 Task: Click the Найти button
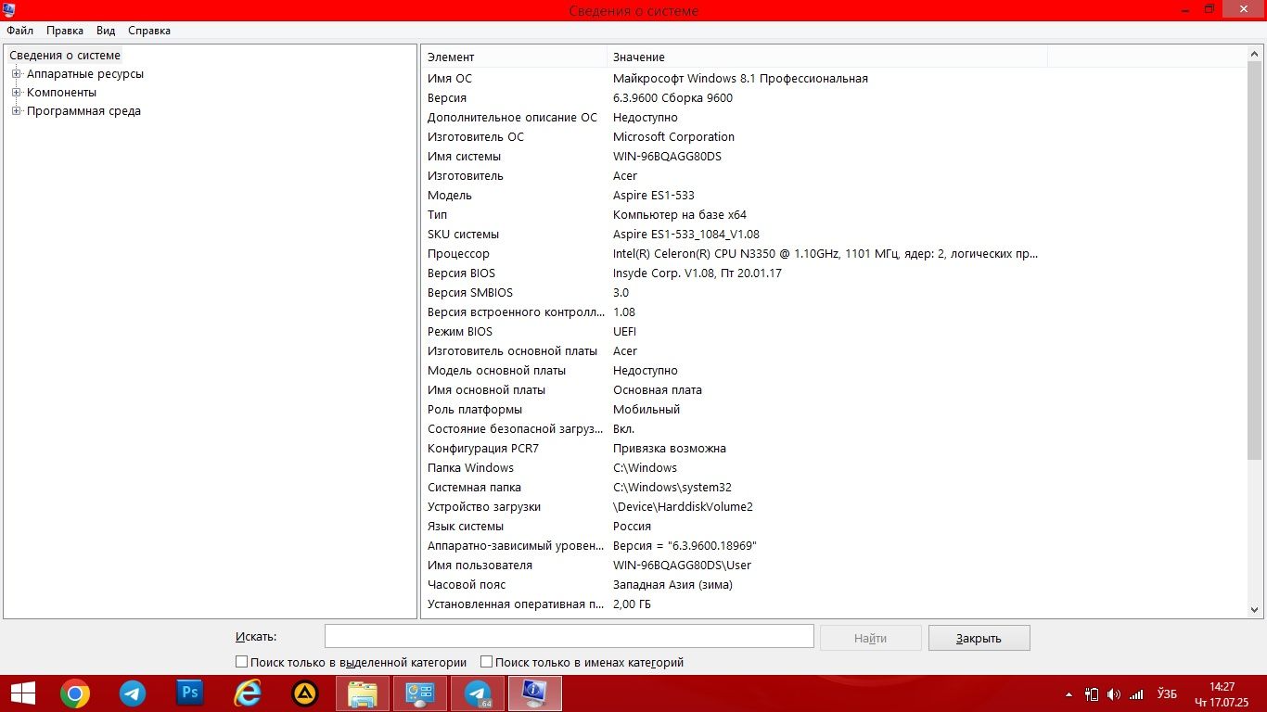tap(871, 638)
